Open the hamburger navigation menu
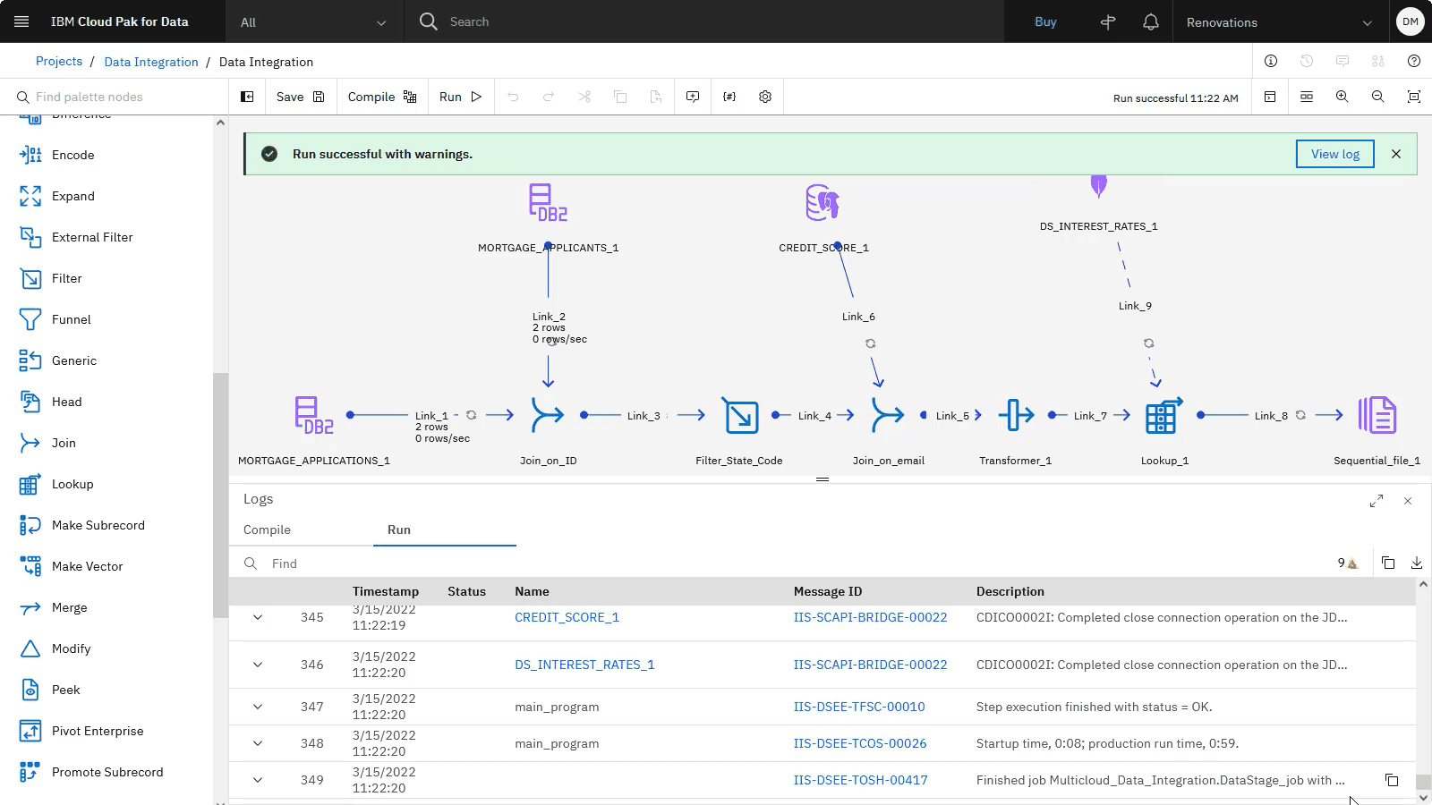Screen dimensions: 1432x805 click(x=21, y=21)
